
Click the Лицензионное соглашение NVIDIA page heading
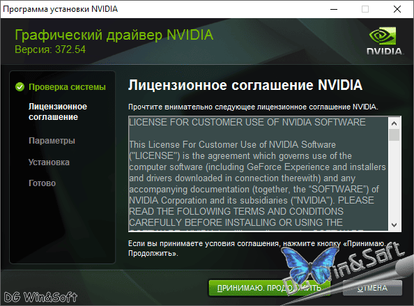coord(245,85)
